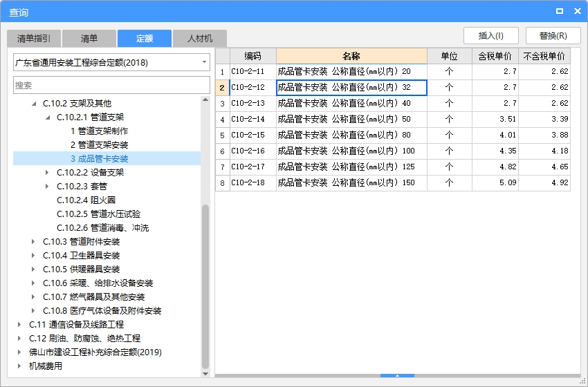Select code cell C10-2-11
This screenshot has width=588, height=387.
[252, 72]
